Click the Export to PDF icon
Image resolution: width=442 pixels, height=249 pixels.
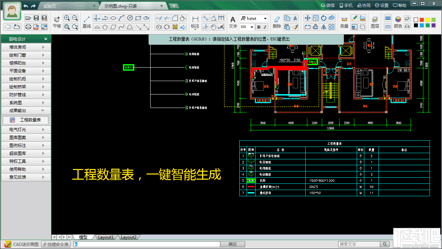[x=36, y=27]
